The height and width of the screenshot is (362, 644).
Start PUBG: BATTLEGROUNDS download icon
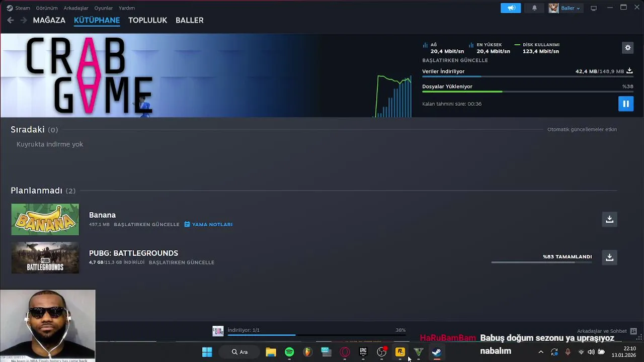pos(609,257)
